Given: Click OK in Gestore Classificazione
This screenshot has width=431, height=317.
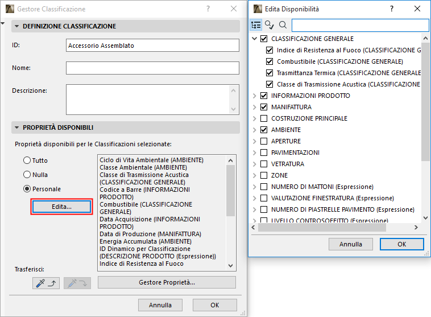Looking at the screenshot, I should tap(215, 305).
